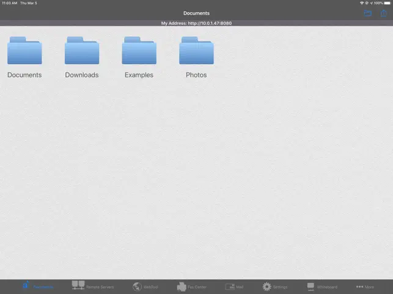The height and width of the screenshot is (294, 393).
Task: Open the Whiteboard tab
Action: tap(322, 287)
